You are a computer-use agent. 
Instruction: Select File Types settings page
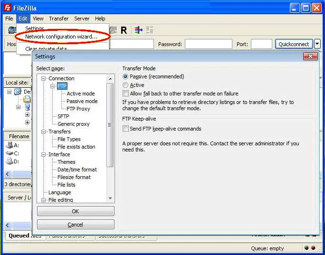[x=69, y=139]
